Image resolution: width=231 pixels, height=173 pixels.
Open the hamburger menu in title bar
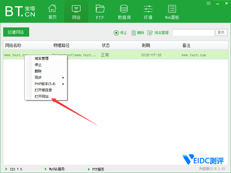click(x=209, y=3)
